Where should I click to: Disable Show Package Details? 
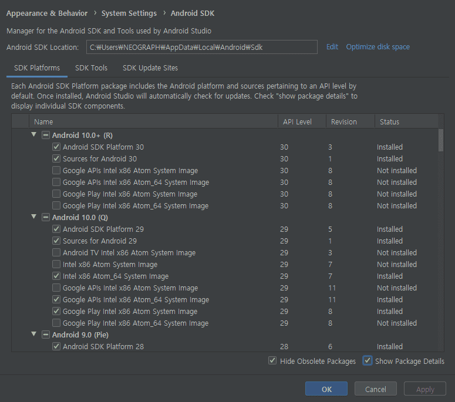[x=368, y=360]
